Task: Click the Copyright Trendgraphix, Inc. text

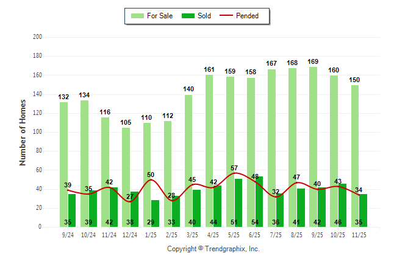Action: (x=213, y=249)
